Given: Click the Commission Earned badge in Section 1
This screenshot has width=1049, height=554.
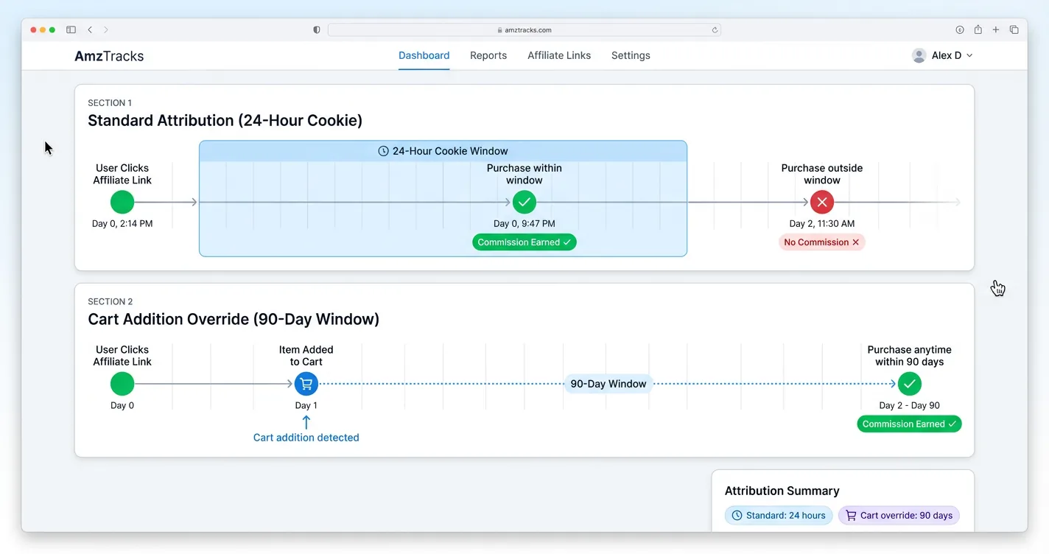Looking at the screenshot, I should (x=524, y=242).
